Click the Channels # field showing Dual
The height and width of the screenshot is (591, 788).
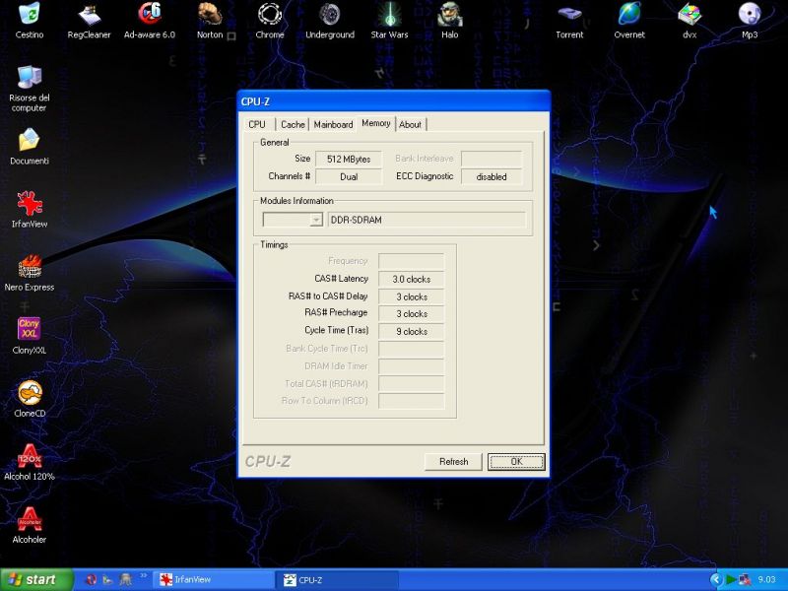click(349, 176)
